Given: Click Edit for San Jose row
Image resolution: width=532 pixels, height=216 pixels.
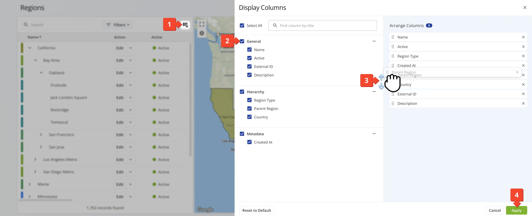Looking at the screenshot, I should 120,147.
